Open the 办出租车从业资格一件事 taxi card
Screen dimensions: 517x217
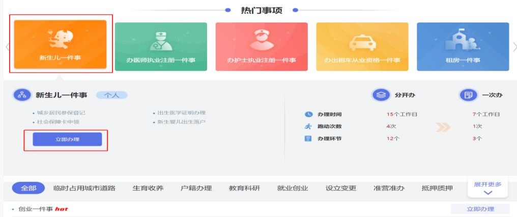tap(362, 46)
